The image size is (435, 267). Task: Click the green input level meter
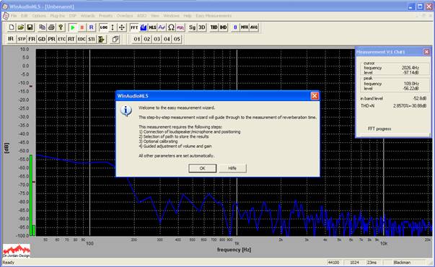point(31,195)
